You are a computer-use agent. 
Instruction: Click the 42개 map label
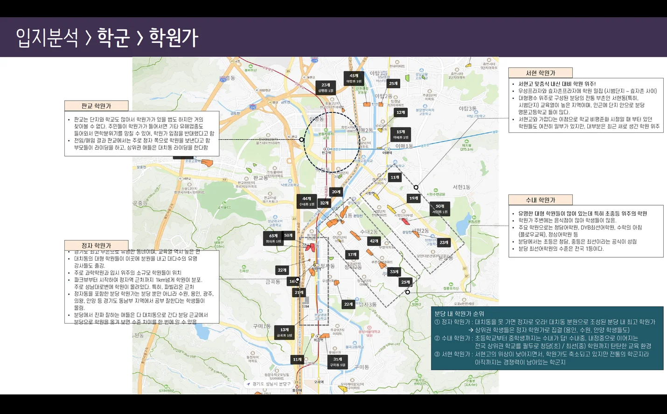pyautogui.click(x=374, y=241)
